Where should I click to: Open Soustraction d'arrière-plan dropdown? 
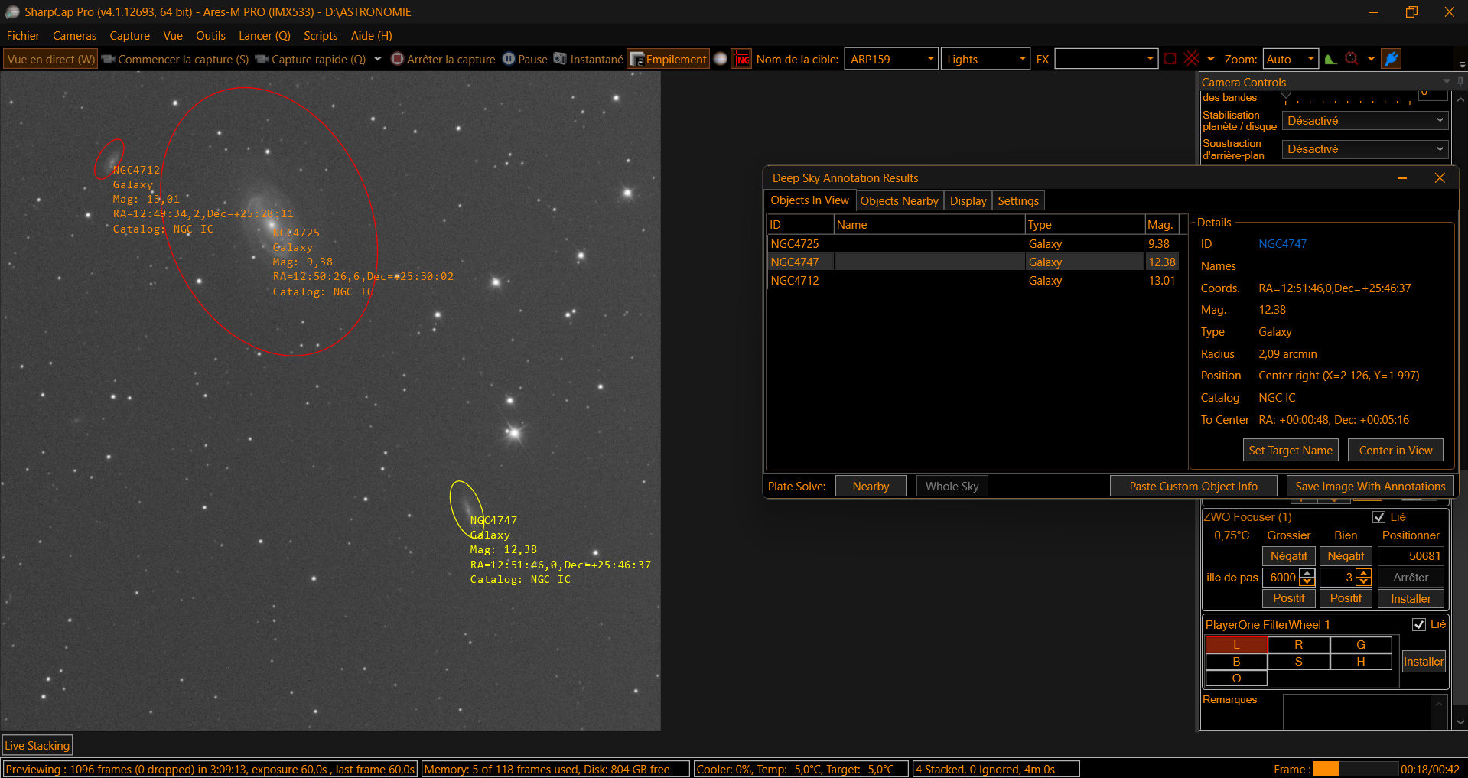[1365, 149]
